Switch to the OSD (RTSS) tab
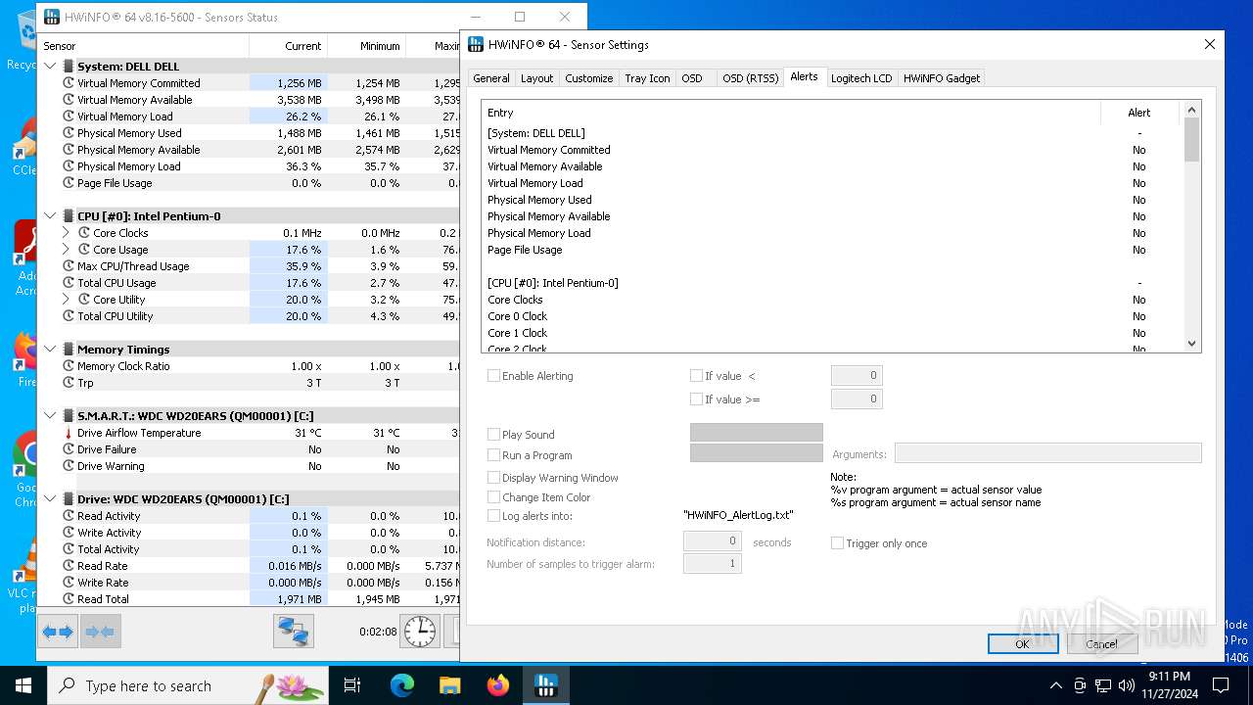1253x705 pixels. click(x=750, y=78)
